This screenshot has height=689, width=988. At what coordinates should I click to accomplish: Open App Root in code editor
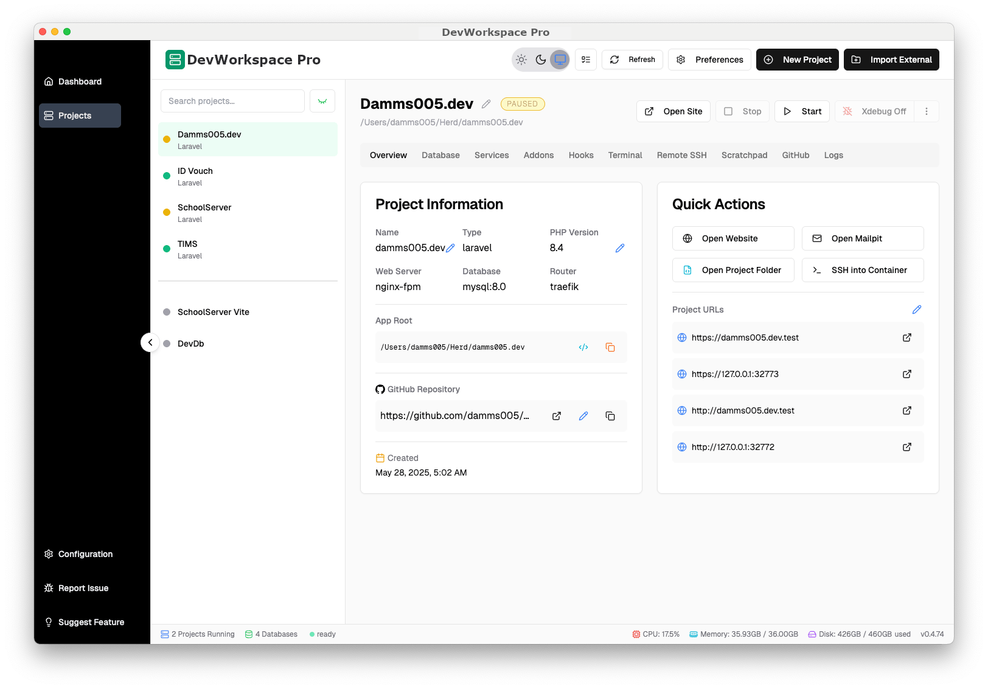pyautogui.click(x=583, y=347)
